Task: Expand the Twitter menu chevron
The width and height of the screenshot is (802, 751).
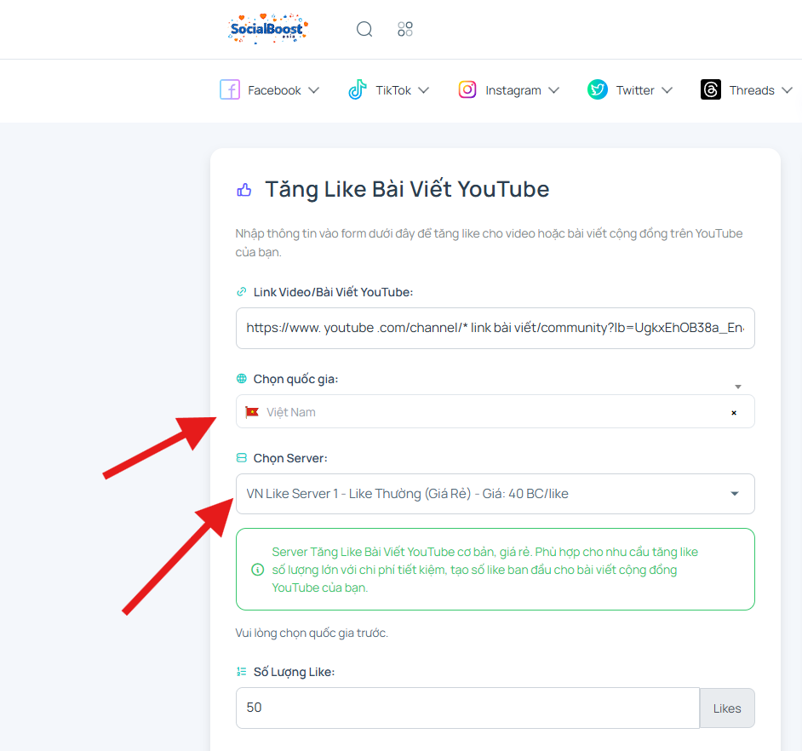Action: (667, 90)
